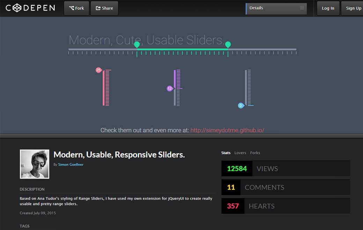Click the yellow comments count badge

tap(231, 187)
